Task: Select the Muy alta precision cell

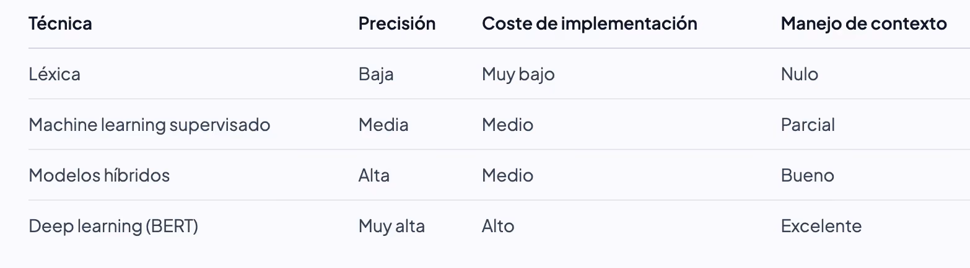Action: tap(391, 226)
